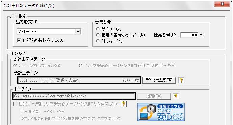Click ファイルを削除して空き容量を増やす link text
The image size is (233, 125).
70,119
